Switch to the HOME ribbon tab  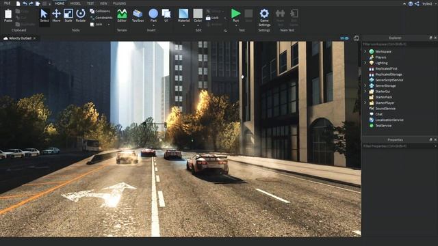[x=60, y=3]
